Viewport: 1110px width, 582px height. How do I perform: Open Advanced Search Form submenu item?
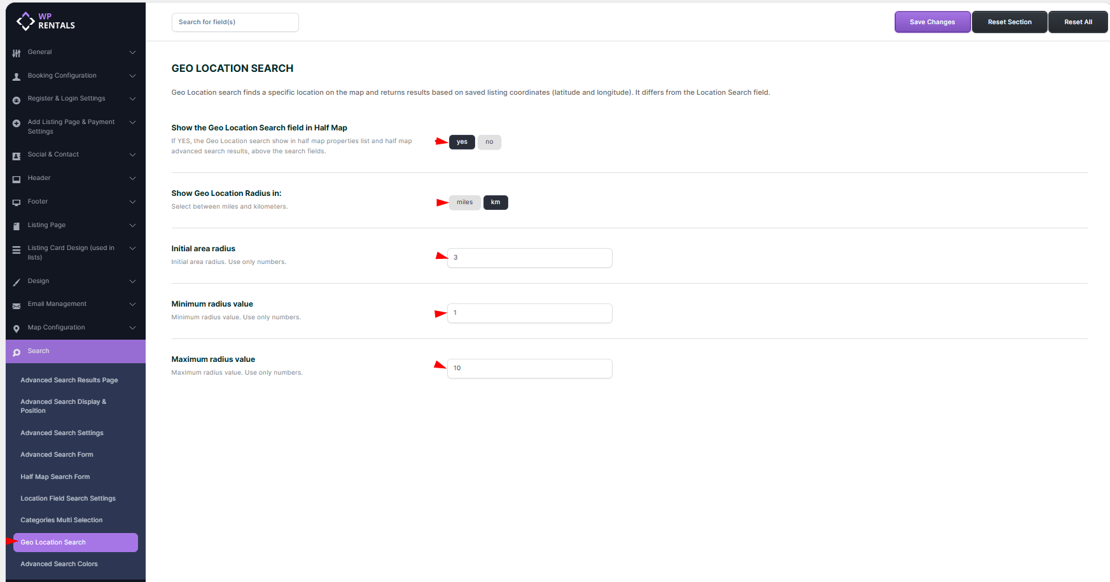[x=57, y=455]
